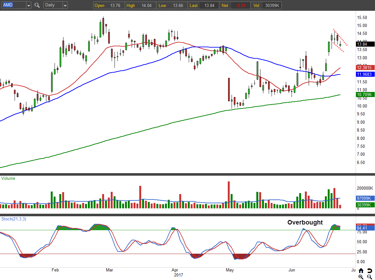Click the 84.41 stochastic value tag
The width and height of the screenshot is (375, 280).
pyautogui.click(x=365, y=228)
